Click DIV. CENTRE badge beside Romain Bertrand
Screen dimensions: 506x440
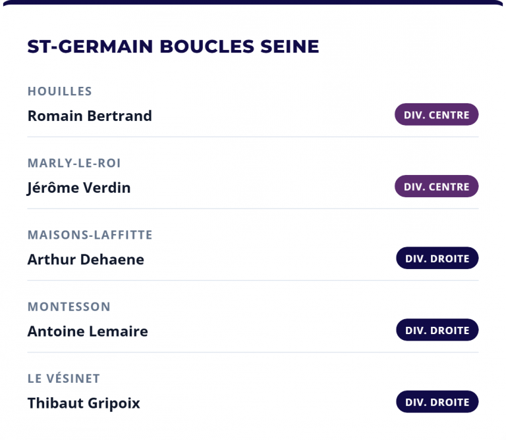coord(436,115)
